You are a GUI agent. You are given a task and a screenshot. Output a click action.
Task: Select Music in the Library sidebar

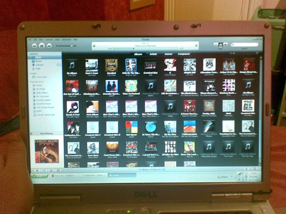(45, 58)
